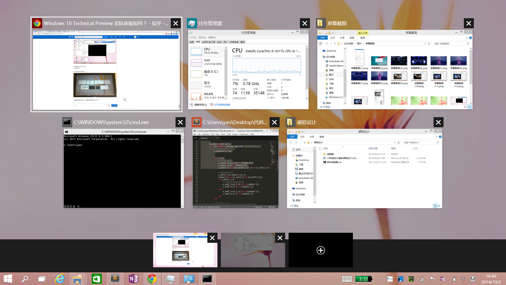Select the first virtual desktop preview
This screenshot has width=506, height=285.
point(185,250)
